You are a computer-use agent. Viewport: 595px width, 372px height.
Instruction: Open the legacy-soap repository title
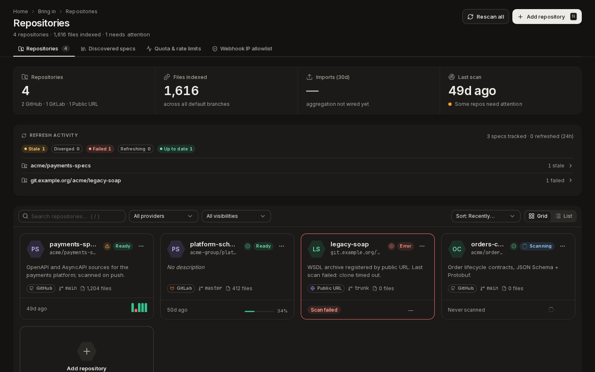pyautogui.click(x=350, y=244)
